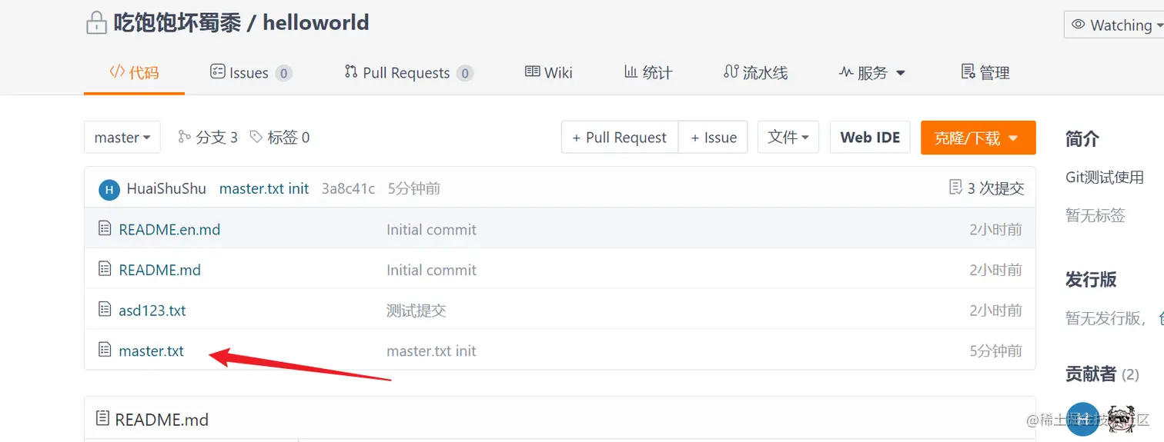Open commit hash 3a8c41c
Image resolution: width=1164 pixels, height=442 pixels.
coord(348,188)
